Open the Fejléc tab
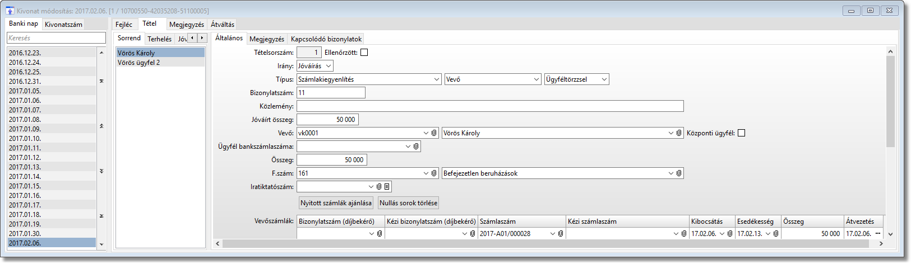The width and height of the screenshot is (911, 264). [124, 25]
